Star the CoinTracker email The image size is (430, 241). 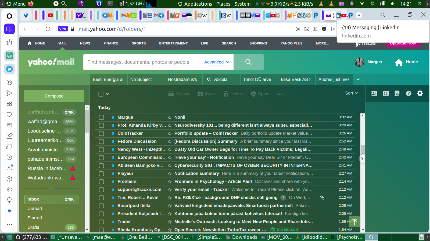pyautogui.click(x=170, y=133)
